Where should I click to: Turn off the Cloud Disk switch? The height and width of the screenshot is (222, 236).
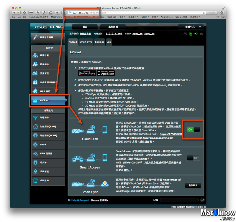point(193,130)
